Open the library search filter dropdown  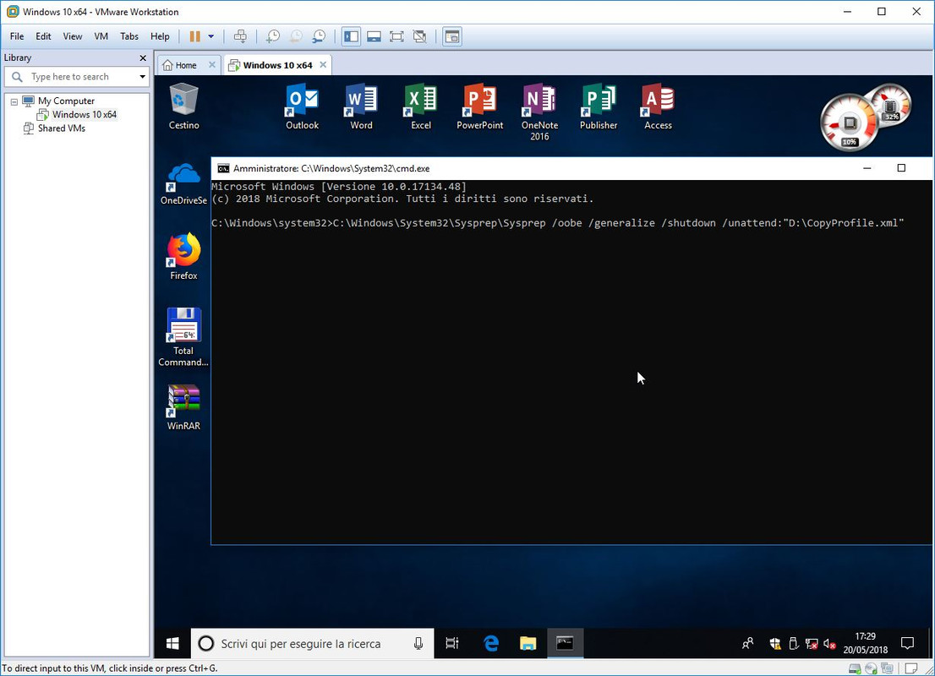coord(142,77)
